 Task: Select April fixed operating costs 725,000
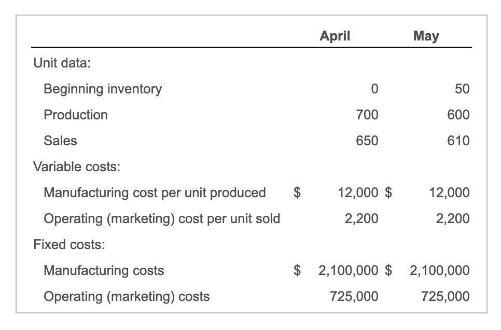[x=355, y=296]
